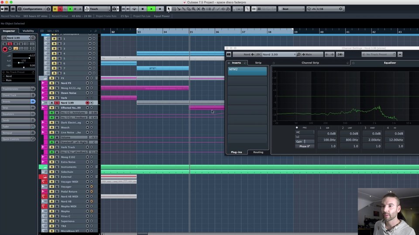Viewport: 419px width, 235px height.
Task: Start playback with the green Play button
Action: (x=151, y=9)
